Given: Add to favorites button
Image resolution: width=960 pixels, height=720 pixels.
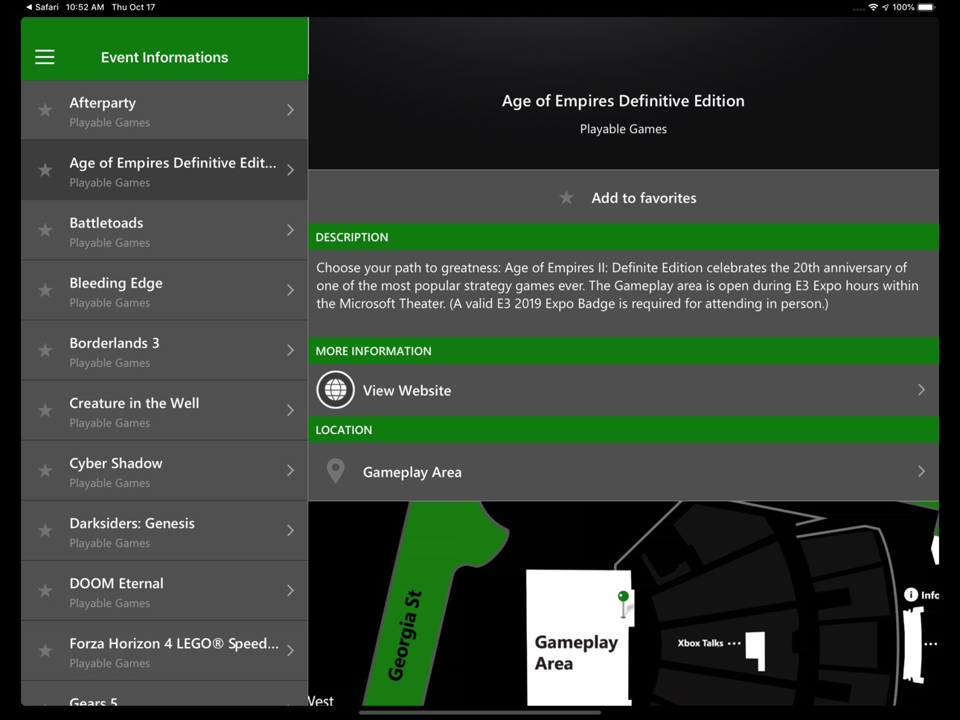Looking at the screenshot, I should tap(624, 198).
